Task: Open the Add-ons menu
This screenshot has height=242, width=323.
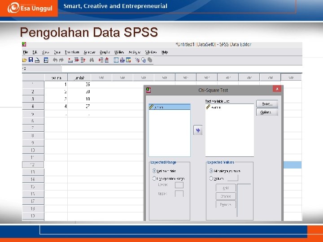Action: pyautogui.click(x=134, y=52)
